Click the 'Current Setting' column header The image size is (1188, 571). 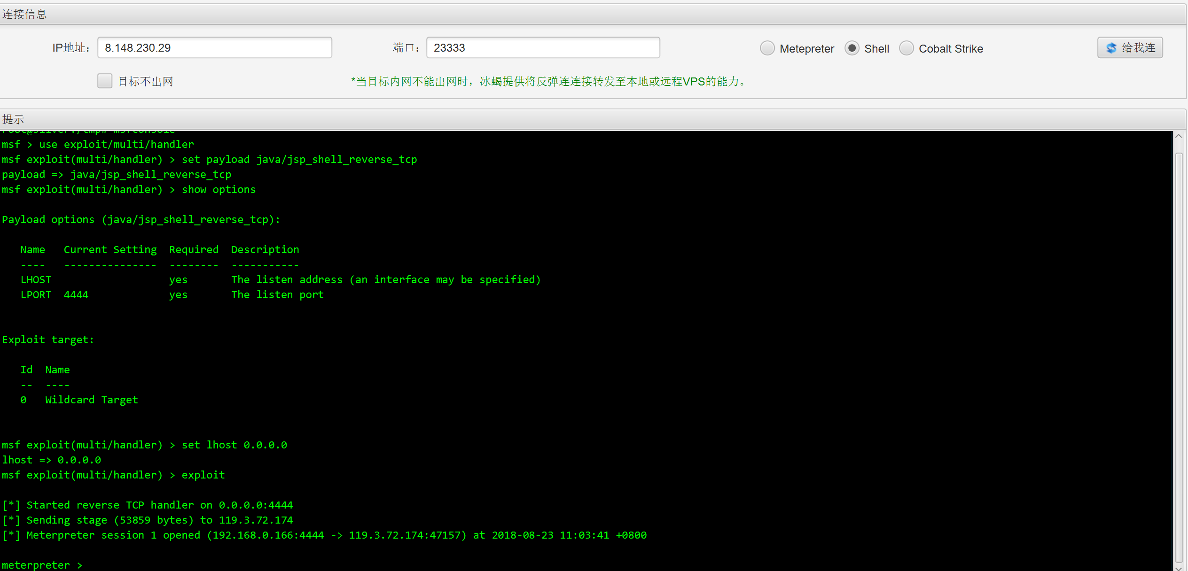(110, 249)
